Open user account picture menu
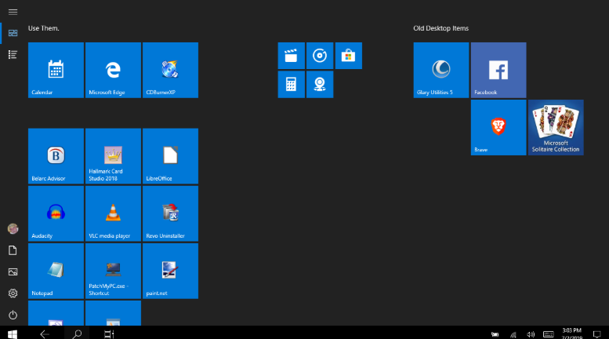Image resolution: width=609 pixels, height=339 pixels. tap(13, 228)
